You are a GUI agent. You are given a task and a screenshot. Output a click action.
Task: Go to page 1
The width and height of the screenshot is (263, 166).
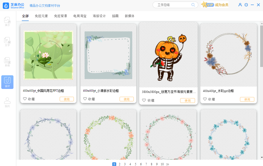pyautogui.click(x=114, y=164)
